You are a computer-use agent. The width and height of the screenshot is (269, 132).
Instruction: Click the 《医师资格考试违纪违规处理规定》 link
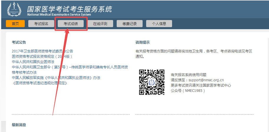40,83
